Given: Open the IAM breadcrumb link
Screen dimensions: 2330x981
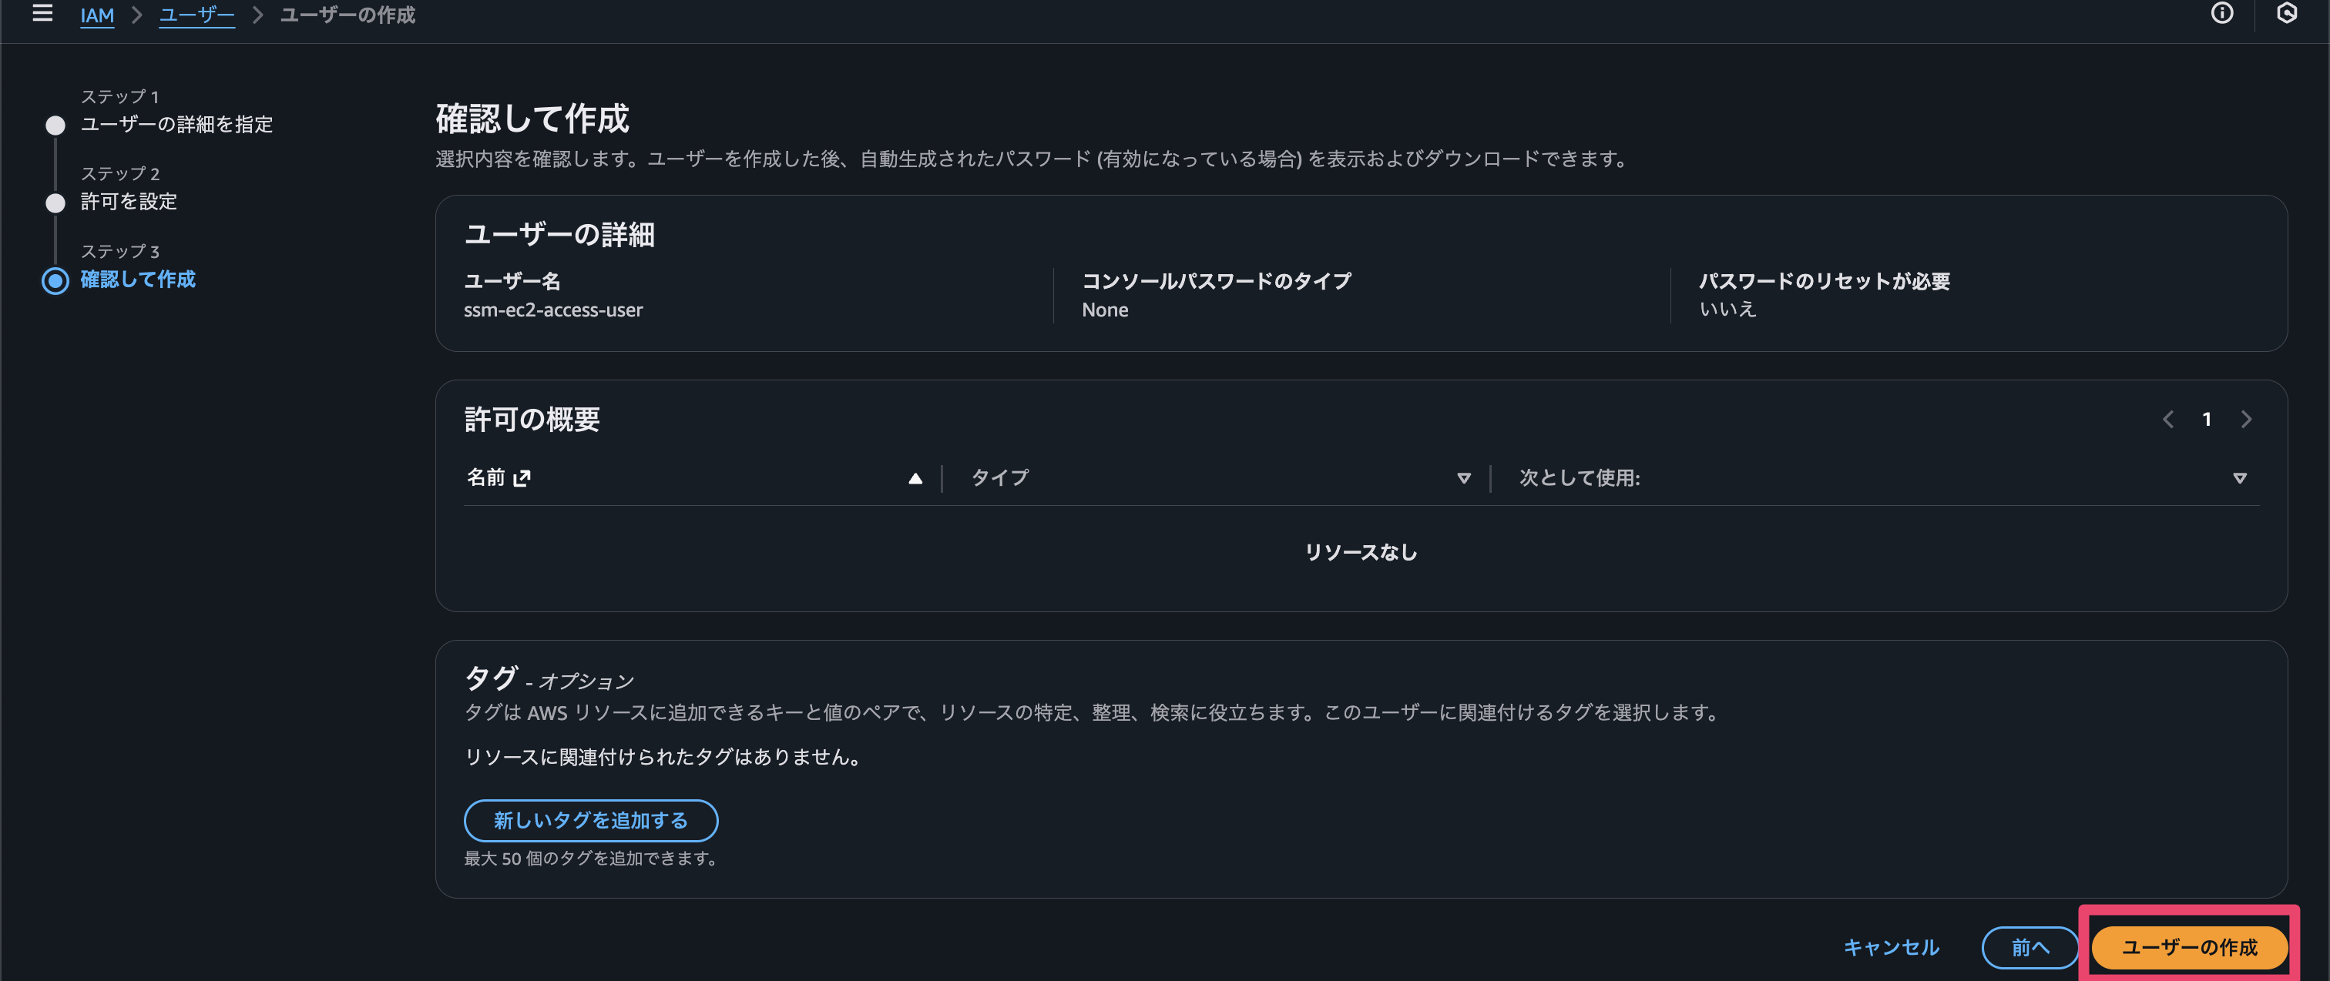Looking at the screenshot, I should pos(98,15).
